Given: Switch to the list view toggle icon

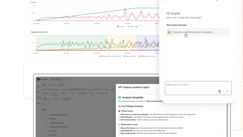Looking at the screenshot, I should coord(49,99).
